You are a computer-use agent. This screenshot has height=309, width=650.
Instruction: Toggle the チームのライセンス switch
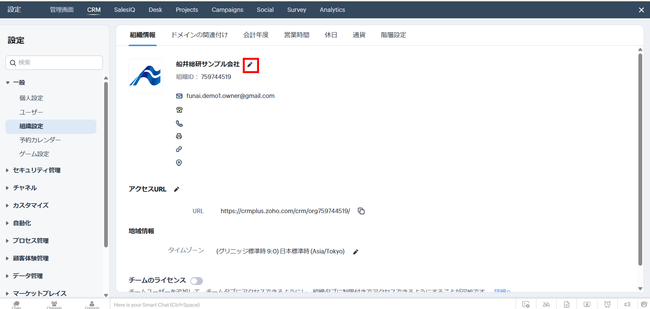197,281
